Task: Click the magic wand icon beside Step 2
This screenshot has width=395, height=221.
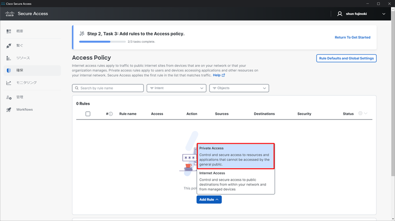Action: pos(82,33)
